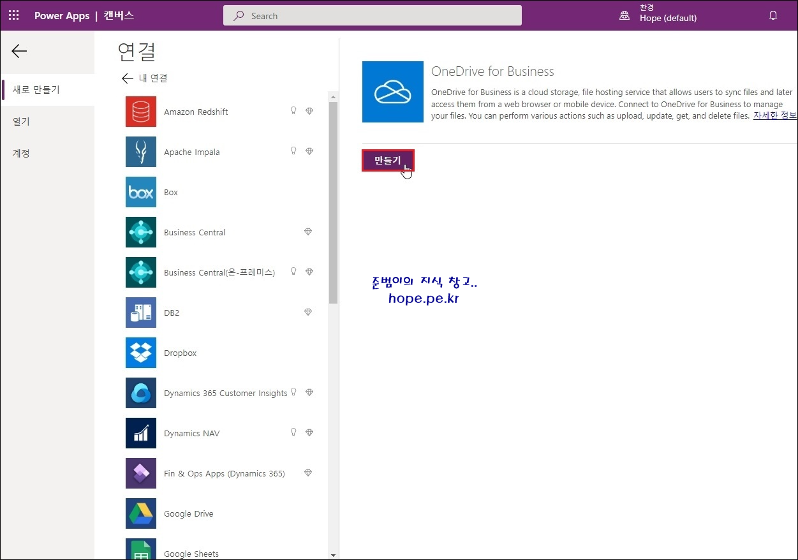This screenshot has height=560, width=798.
Task: Click the connector list scrollbar thumb
Action: [x=333, y=202]
